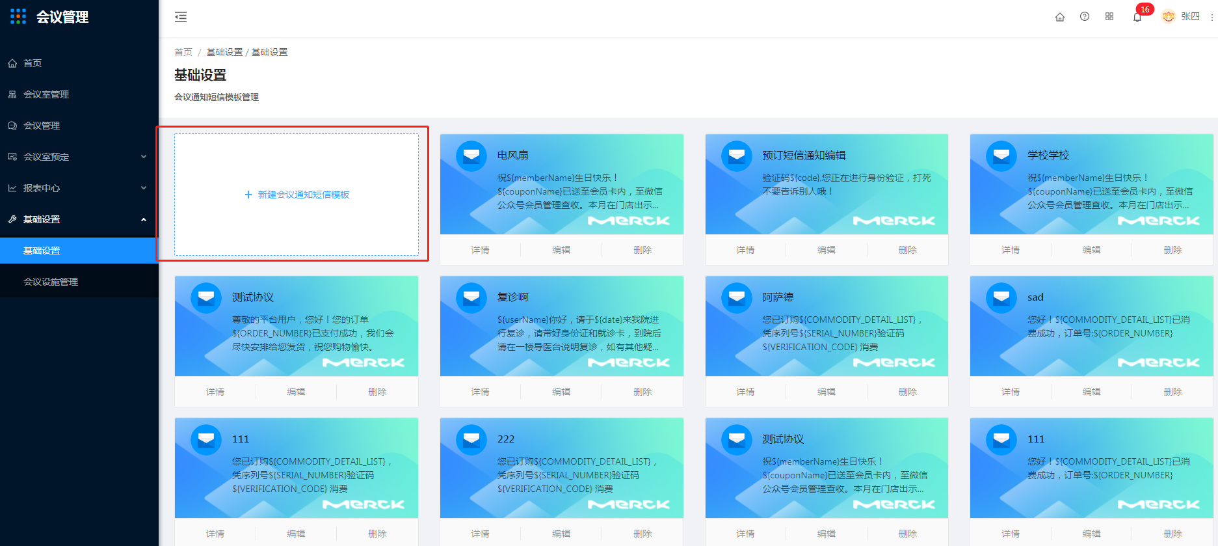Click the 复诊啊 card title

click(513, 297)
